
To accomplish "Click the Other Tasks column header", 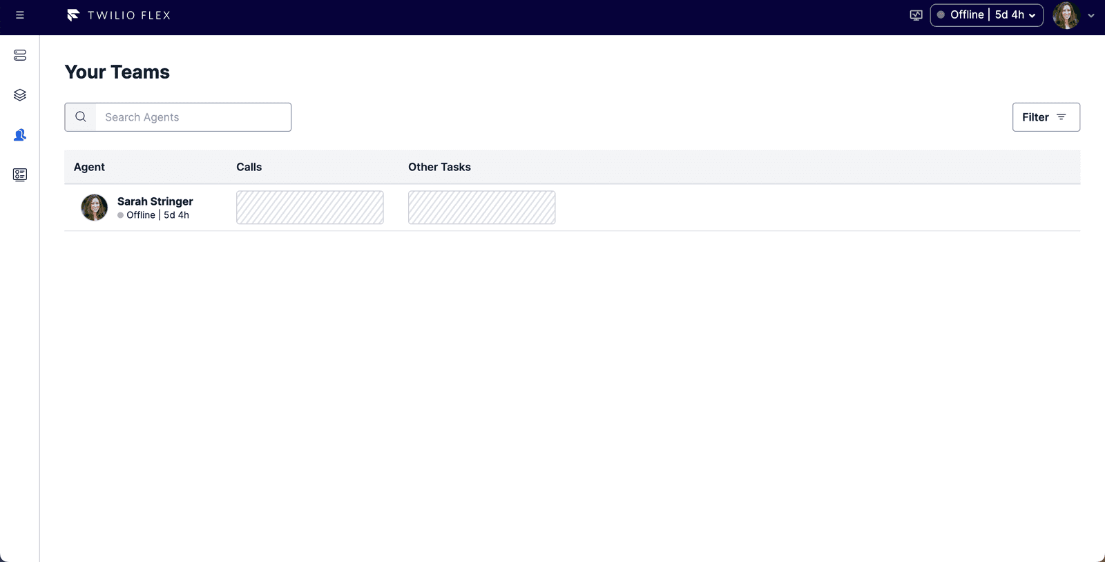I will pyautogui.click(x=439, y=167).
